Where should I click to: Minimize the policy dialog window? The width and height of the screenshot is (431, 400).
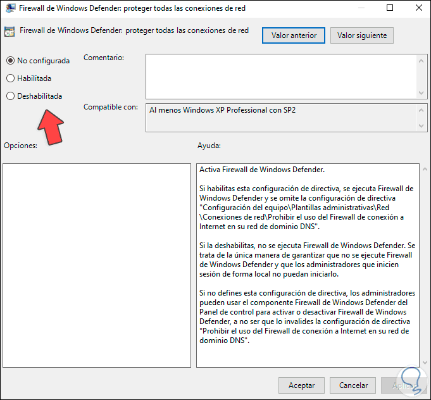(x=361, y=8)
